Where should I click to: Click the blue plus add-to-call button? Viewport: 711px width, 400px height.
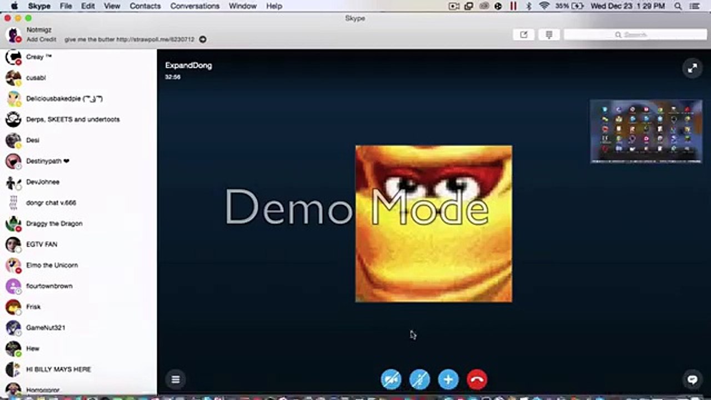click(448, 379)
